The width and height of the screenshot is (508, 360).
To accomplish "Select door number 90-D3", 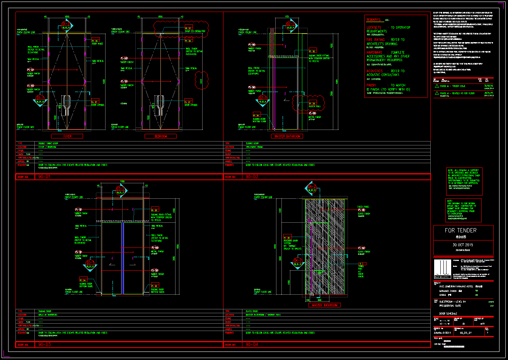I will pos(44,344).
